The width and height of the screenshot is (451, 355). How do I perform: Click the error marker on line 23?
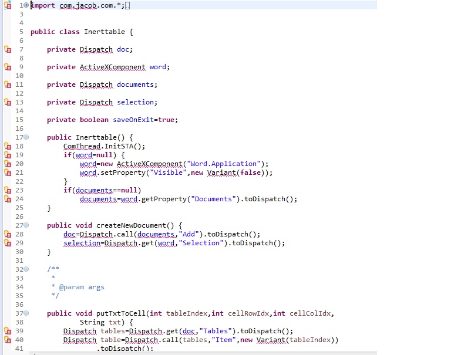(8, 190)
